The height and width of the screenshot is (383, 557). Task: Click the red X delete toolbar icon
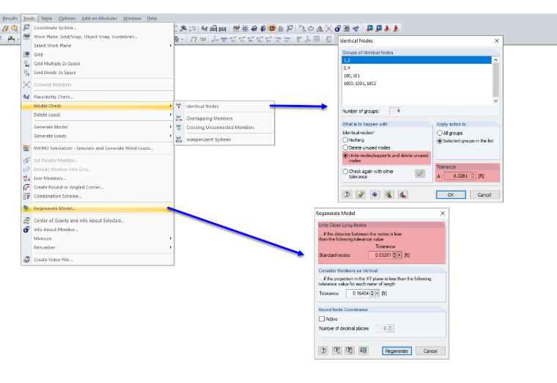tap(328, 29)
